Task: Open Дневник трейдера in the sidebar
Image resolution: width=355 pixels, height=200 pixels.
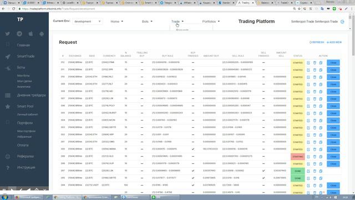Action: (x=31, y=95)
